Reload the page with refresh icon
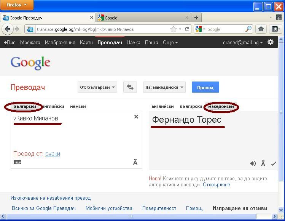 pyautogui.click(x=187, y=29)
